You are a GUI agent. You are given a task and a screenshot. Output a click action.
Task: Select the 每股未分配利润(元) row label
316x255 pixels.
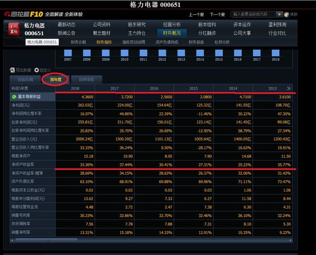click(x=28, y=199)
